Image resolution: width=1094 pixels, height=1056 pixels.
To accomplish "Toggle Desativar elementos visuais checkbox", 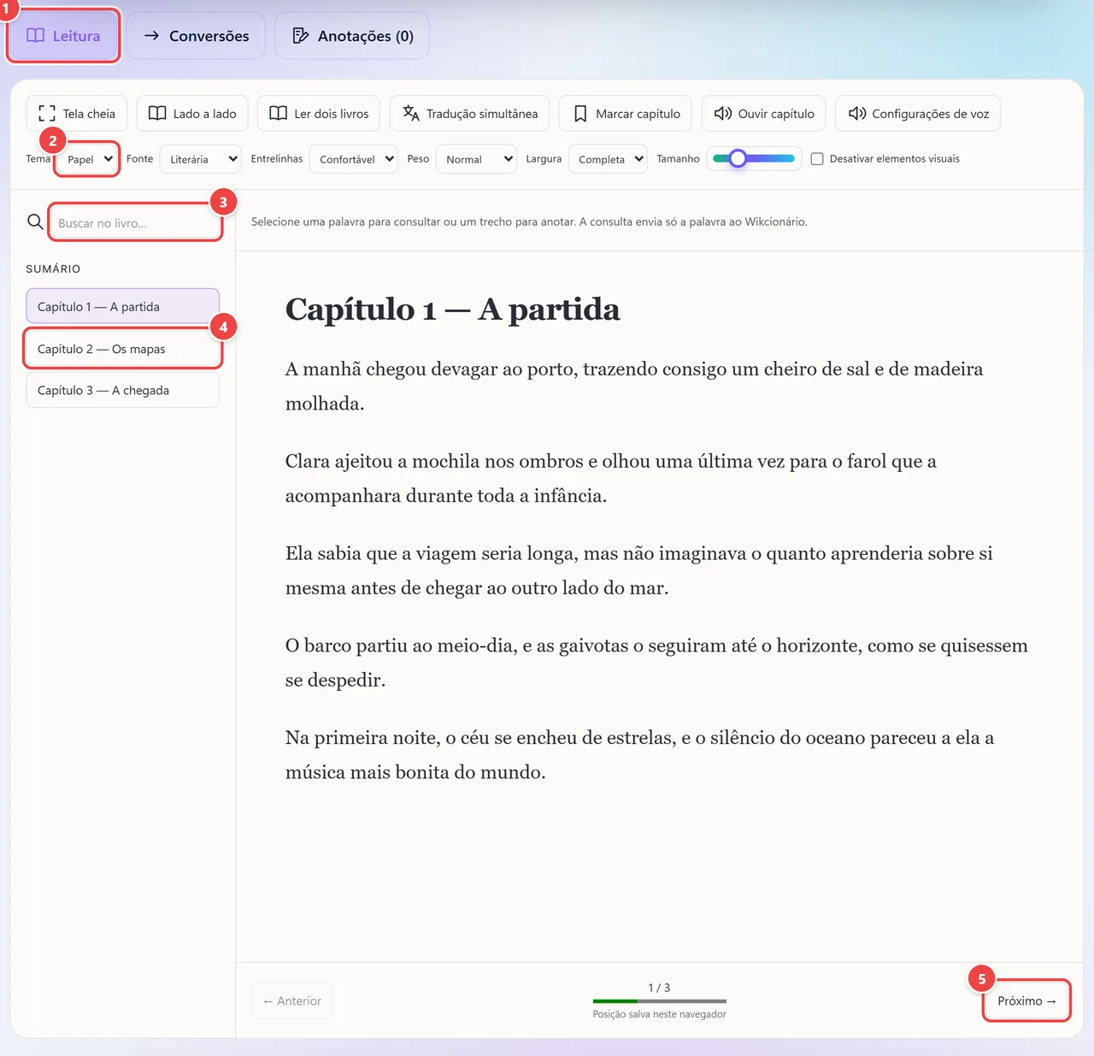I will (817, 159).
